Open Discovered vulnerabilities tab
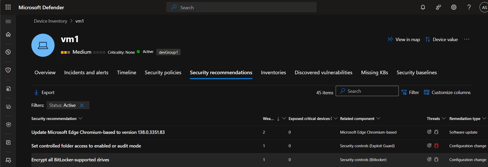 323,72
